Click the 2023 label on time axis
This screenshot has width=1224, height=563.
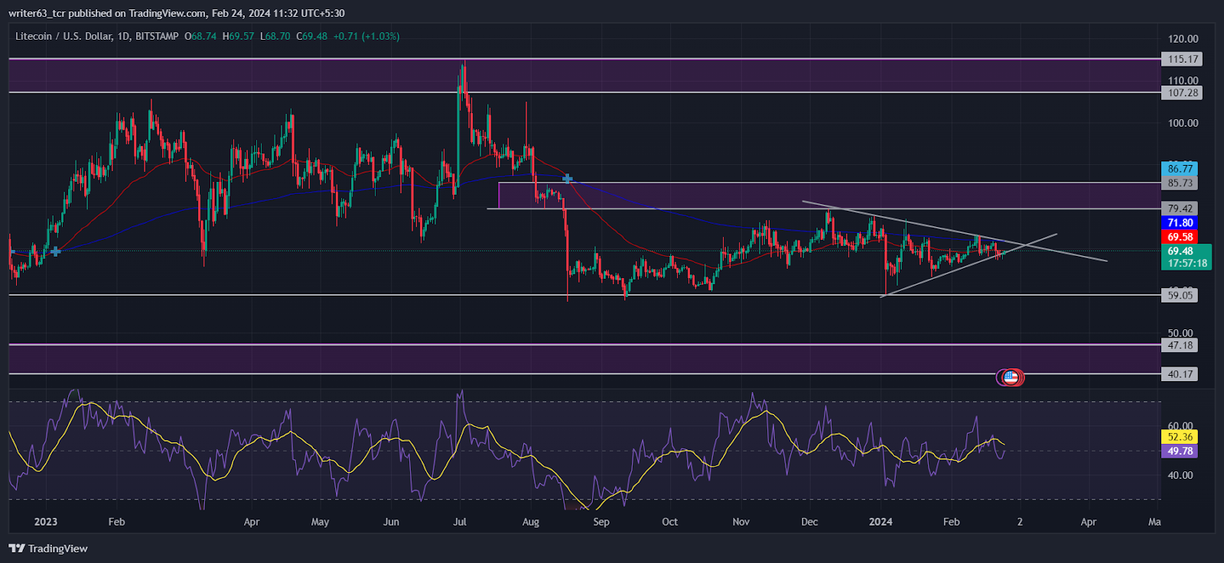(x=46, y=522)
